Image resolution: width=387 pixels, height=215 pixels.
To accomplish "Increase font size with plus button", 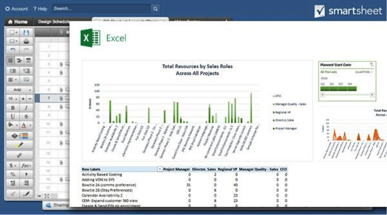I will (x=23, y=98).
